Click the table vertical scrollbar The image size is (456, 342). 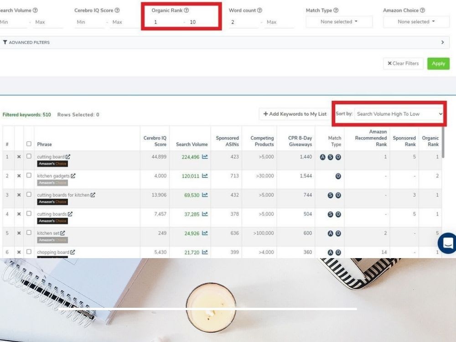pos(443,142)
